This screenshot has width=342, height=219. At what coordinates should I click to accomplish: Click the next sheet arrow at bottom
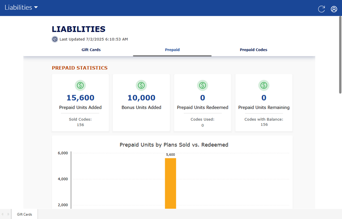pos(8,214)
